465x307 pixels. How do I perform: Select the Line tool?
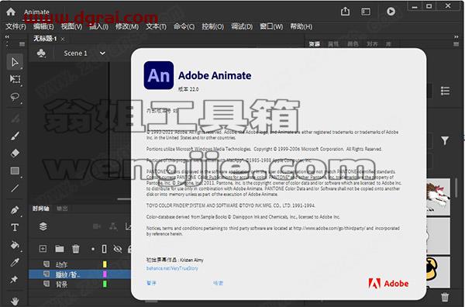tap(15, 188)
